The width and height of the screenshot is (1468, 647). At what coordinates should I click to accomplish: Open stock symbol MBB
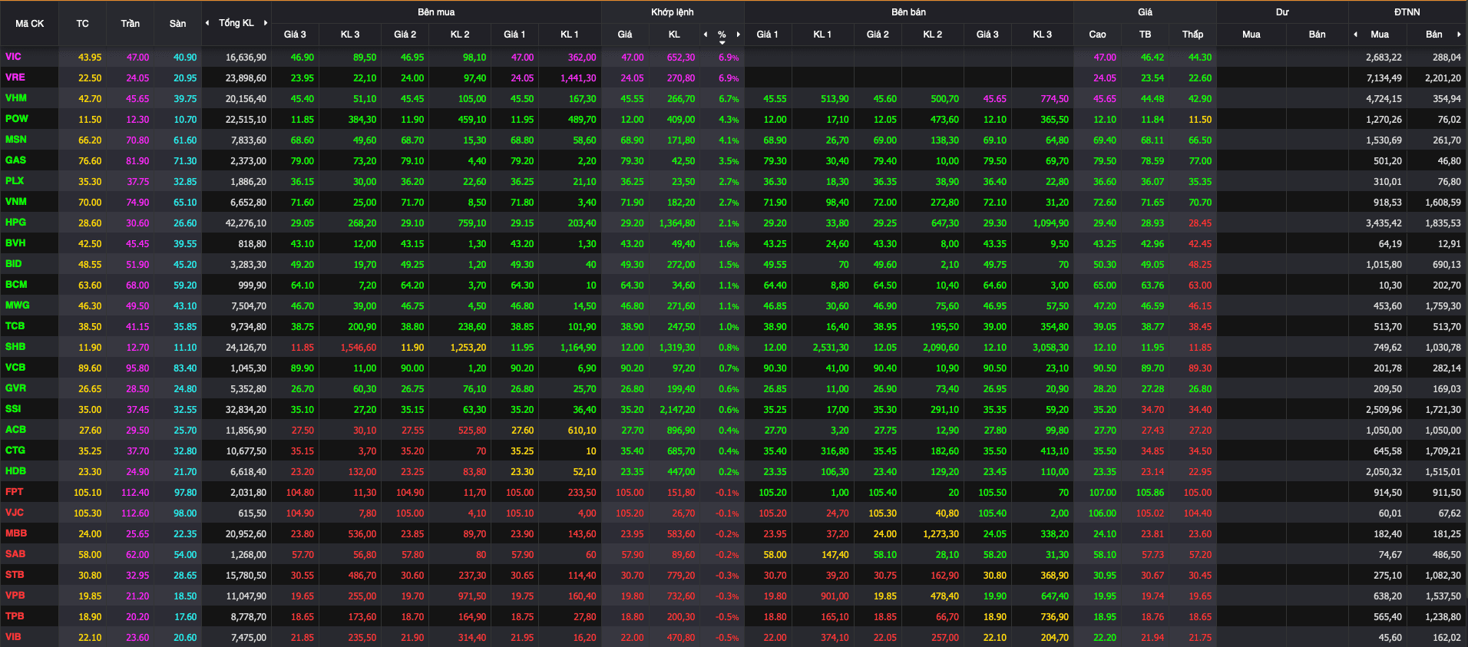tap(15, 533)
